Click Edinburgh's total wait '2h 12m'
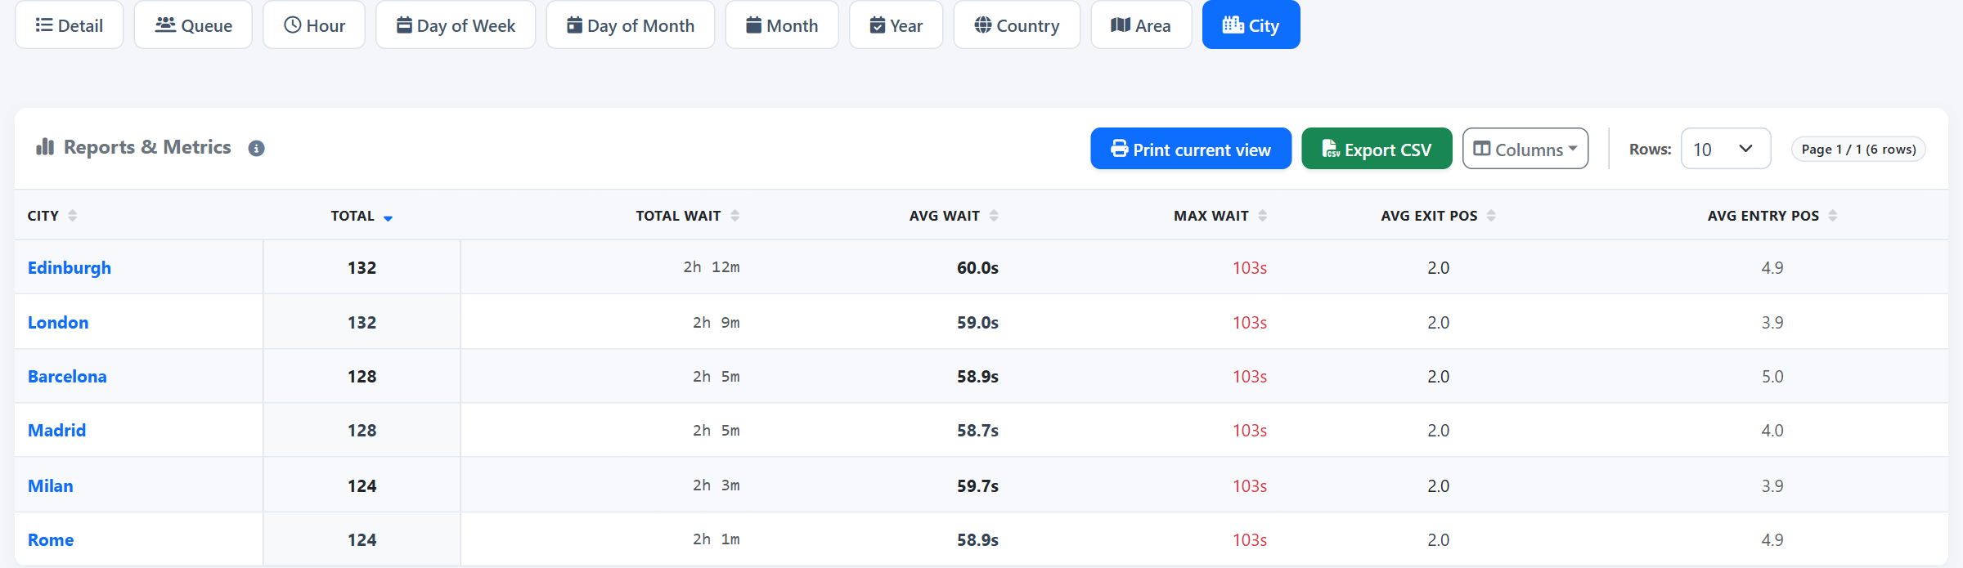 click(x=712, y=267)
